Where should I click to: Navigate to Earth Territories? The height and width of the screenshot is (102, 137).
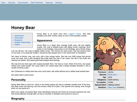tap(37, 3)
